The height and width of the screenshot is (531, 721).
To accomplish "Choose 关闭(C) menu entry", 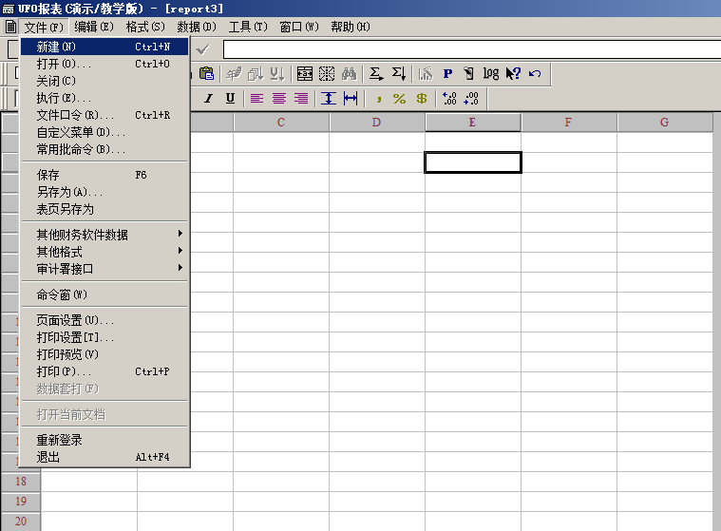I will pos(104,81).
